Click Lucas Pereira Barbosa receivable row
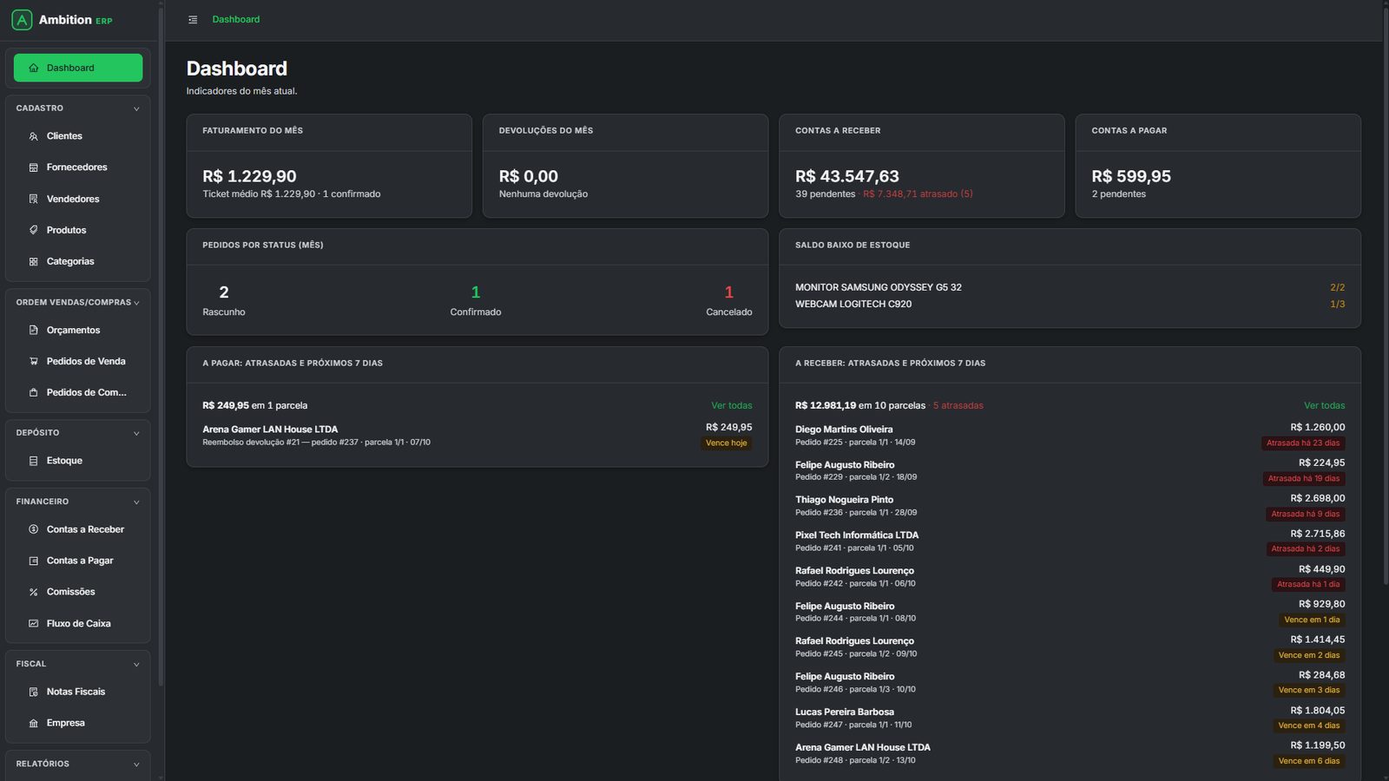This screenshot has width=1389, height=781. (1070, 719)
